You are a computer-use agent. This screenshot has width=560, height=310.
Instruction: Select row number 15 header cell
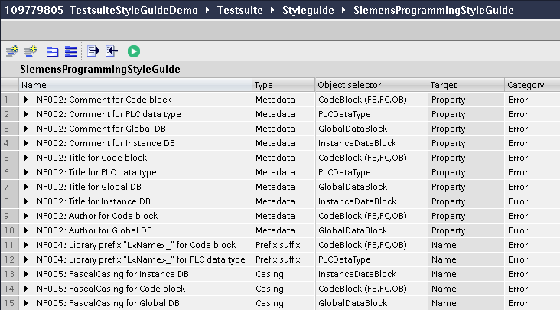(x=10, y=303)
